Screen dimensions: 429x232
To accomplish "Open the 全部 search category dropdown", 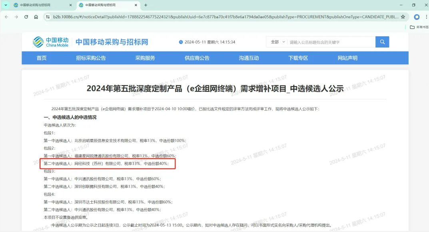I will point(278,42).
